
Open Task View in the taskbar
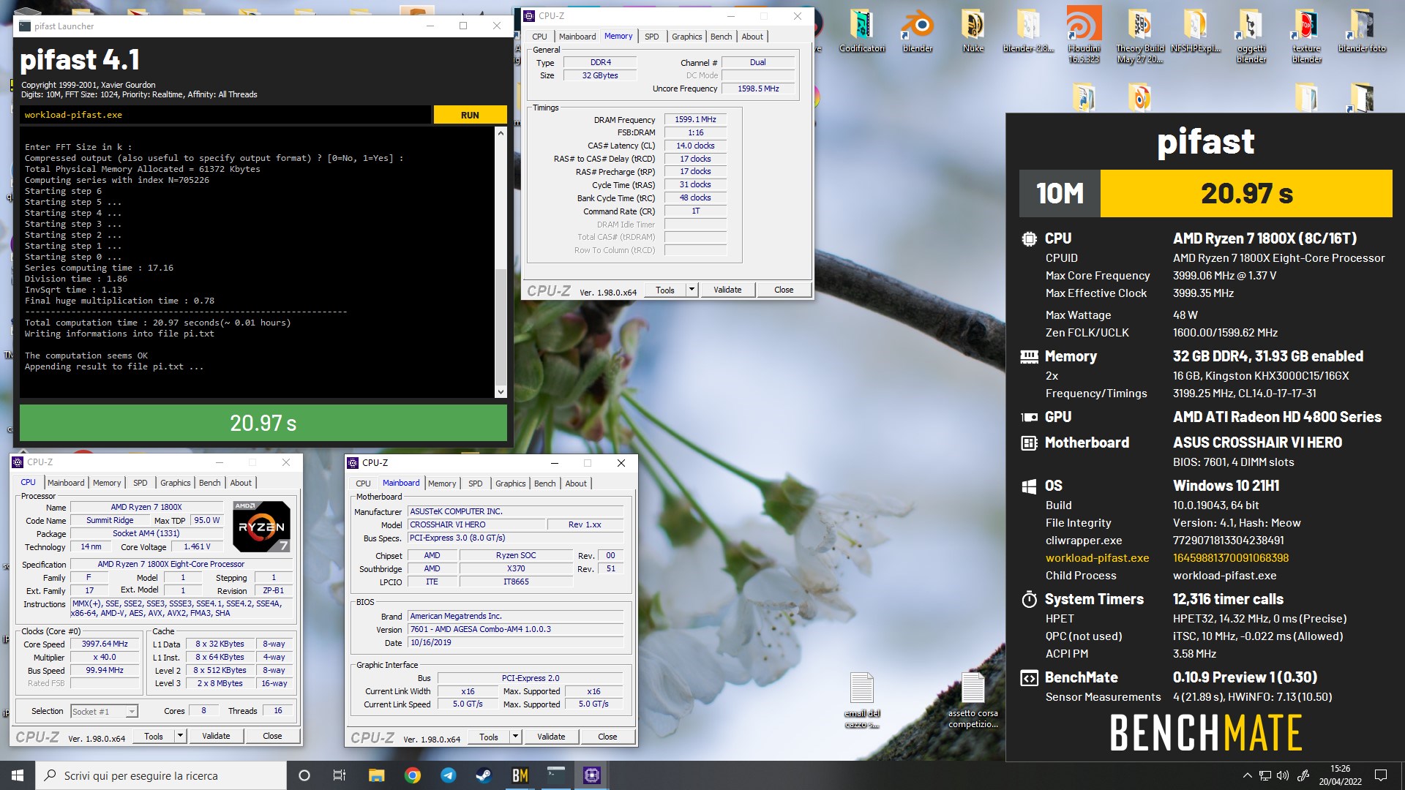(x=340, y=775)
